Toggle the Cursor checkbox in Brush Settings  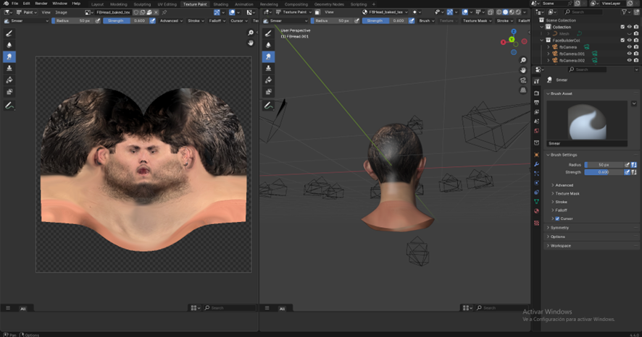pyautogui.click(x=557, y=218)
